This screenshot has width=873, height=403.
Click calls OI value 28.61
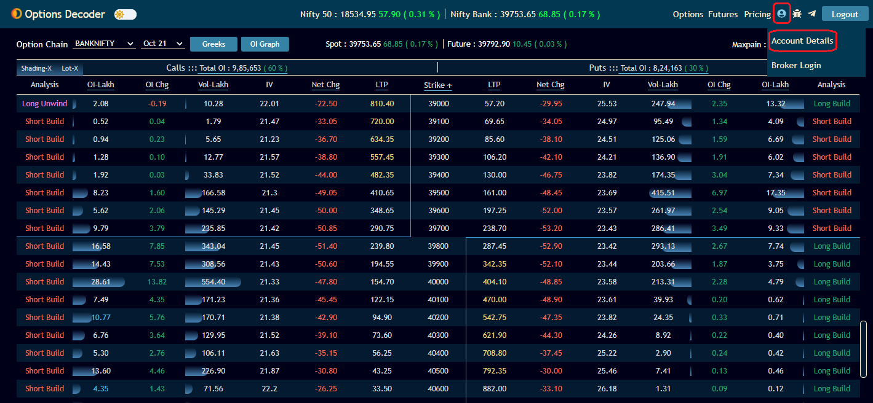(100, 282)
